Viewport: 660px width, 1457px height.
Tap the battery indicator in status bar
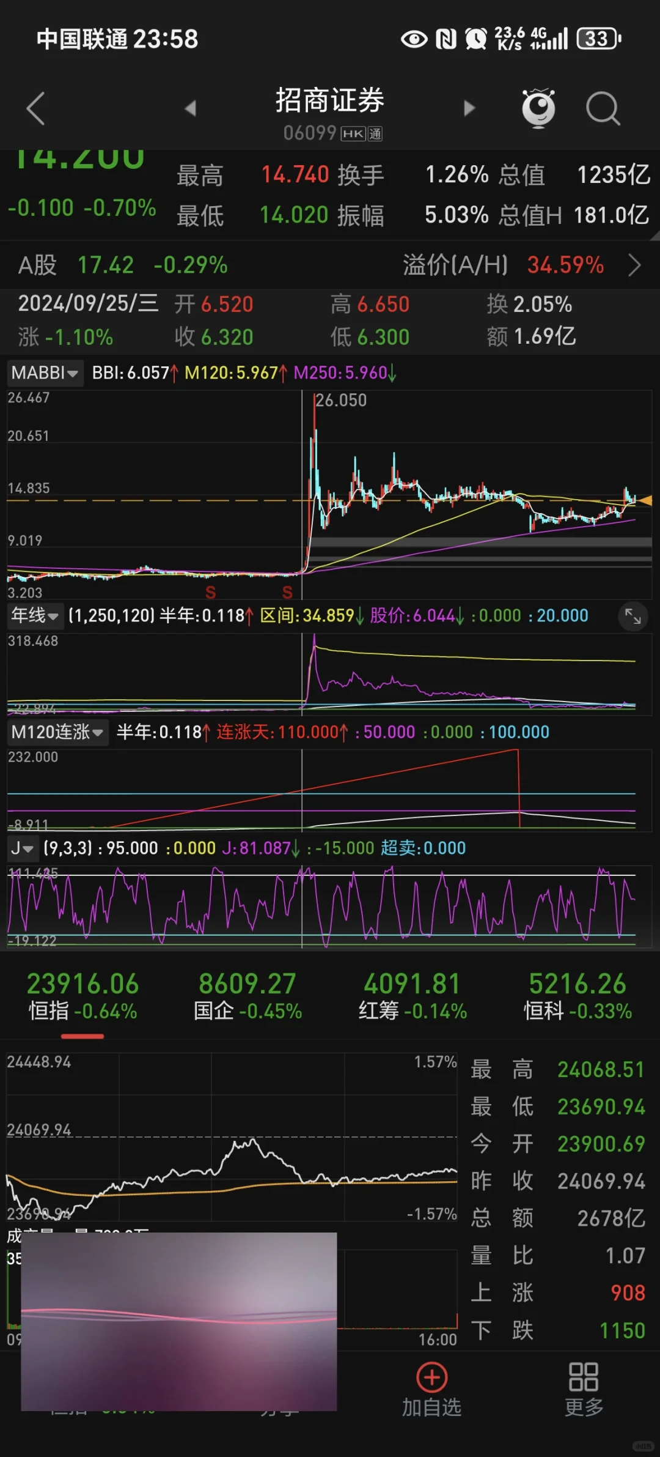click(x=599, y=39)
